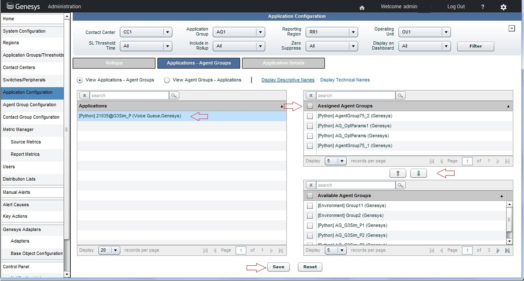Image resolution: width=524 pixels, height=281 pixels.
Task: Jump to last page of the Applications list
Action: coord(281,250)
